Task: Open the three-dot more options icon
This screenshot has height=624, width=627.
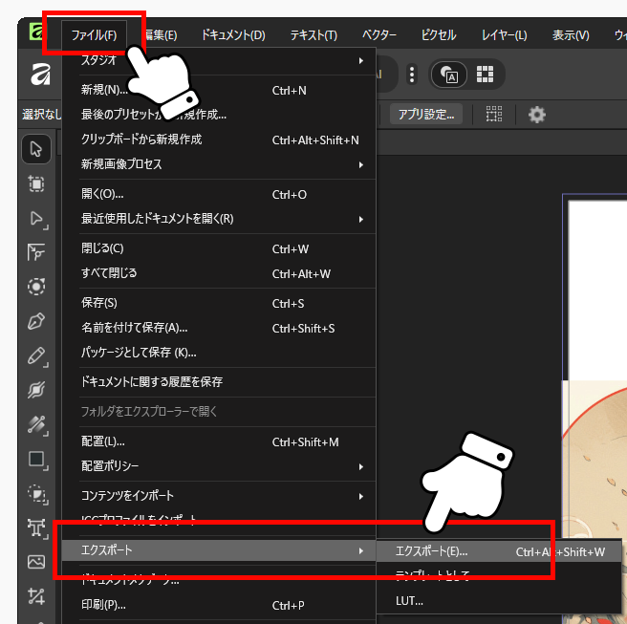Action: click(x=412, y=75)
